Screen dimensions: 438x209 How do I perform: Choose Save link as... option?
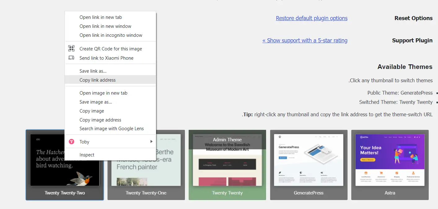pyautogui.click(x=93, y=71)
